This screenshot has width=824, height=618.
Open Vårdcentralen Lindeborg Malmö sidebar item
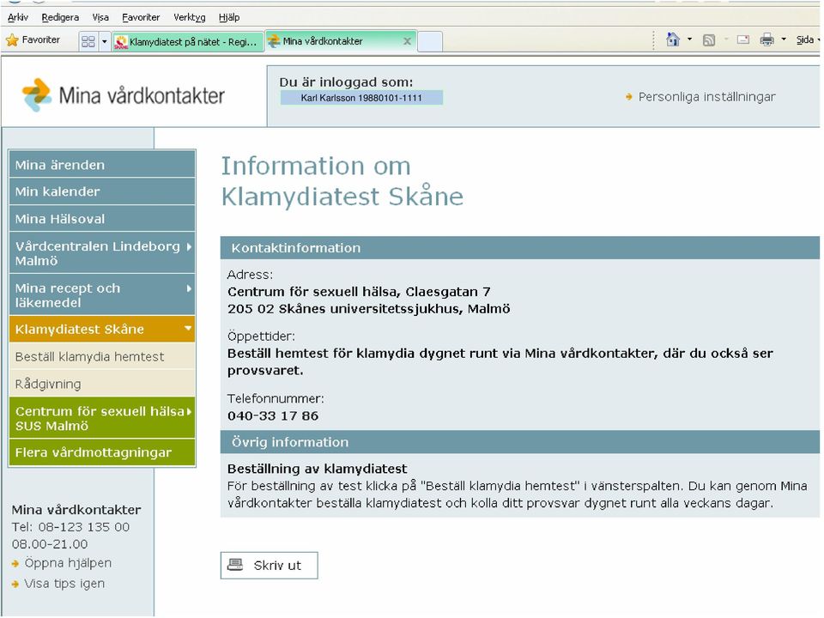click(x=102, y=253)
